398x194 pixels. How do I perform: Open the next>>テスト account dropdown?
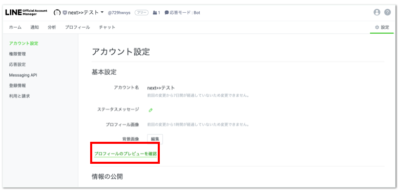(x=102, y=12)
